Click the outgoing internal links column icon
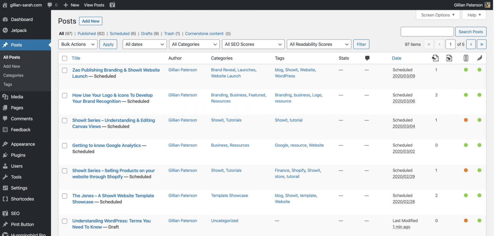This screenshot has width=494, height=236. [x=449, y=59]
